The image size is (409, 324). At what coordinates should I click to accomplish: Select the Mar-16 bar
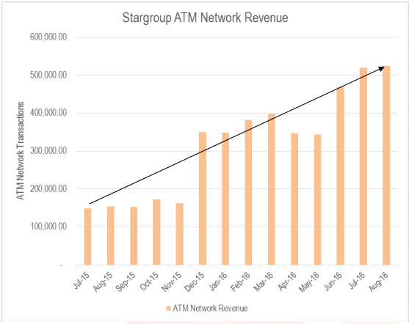click(x=271, y=189)
